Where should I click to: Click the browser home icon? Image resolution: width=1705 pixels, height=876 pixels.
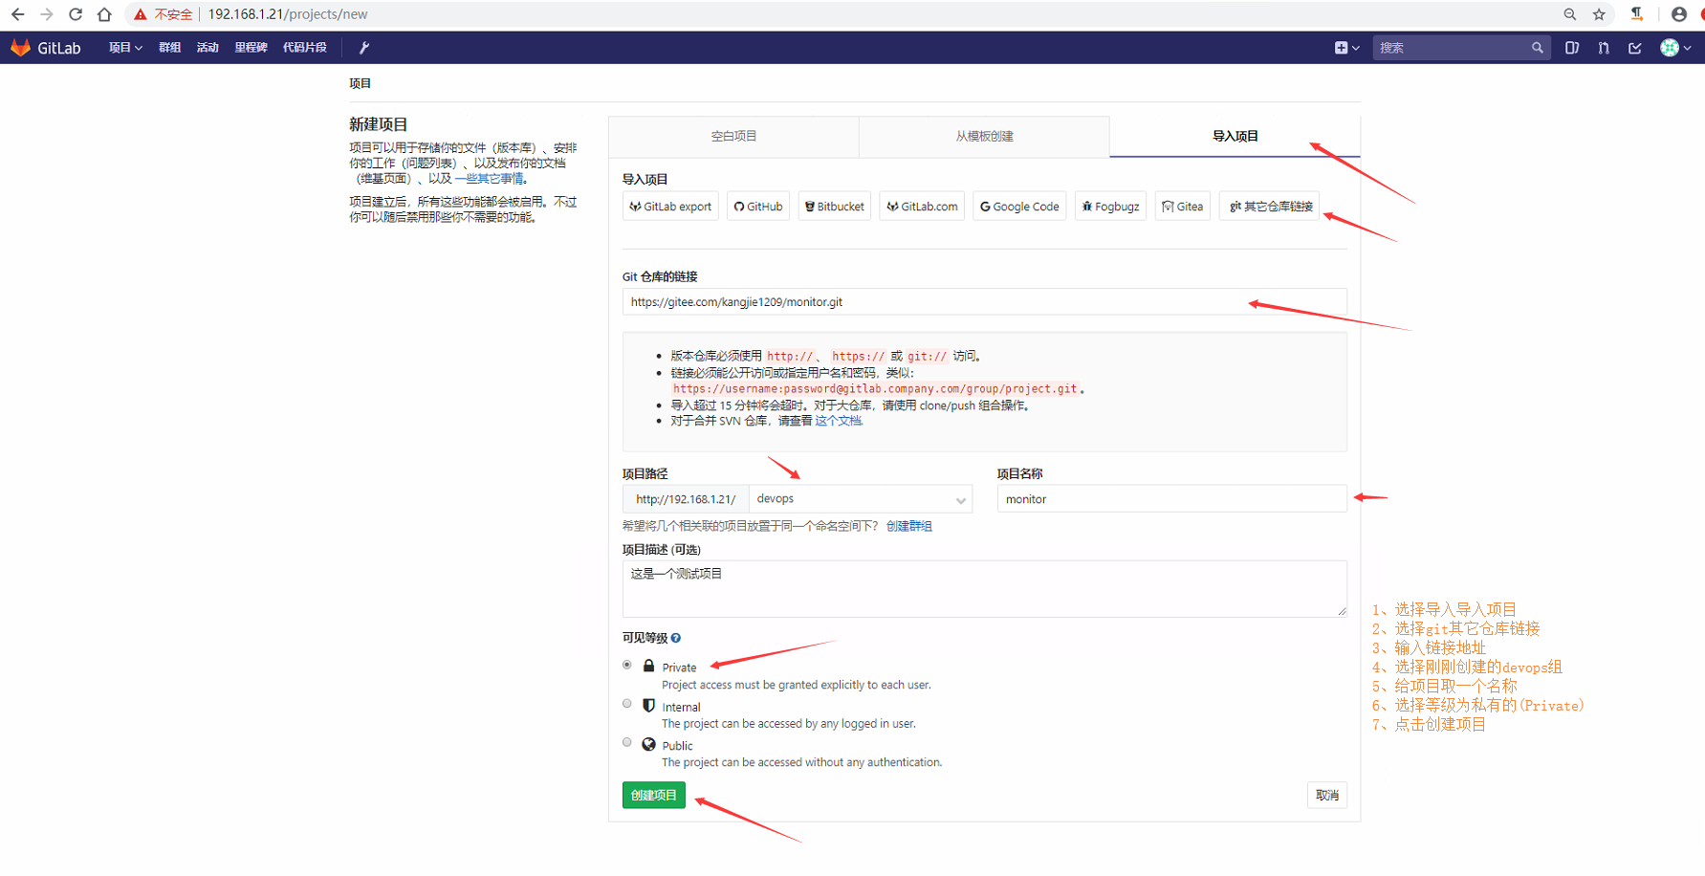tap(104, 14)
